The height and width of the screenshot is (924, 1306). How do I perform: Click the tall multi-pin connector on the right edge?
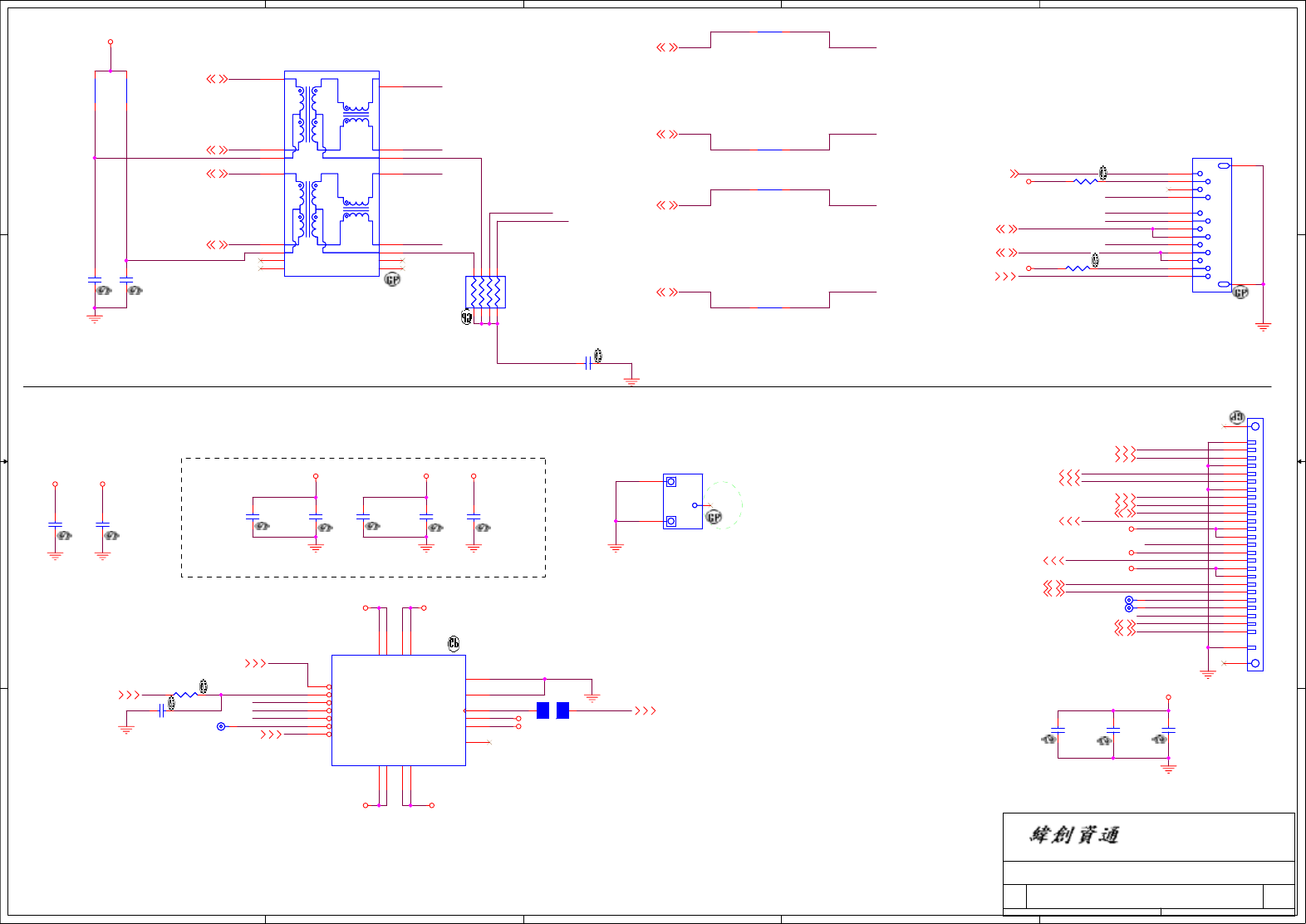1254,544
